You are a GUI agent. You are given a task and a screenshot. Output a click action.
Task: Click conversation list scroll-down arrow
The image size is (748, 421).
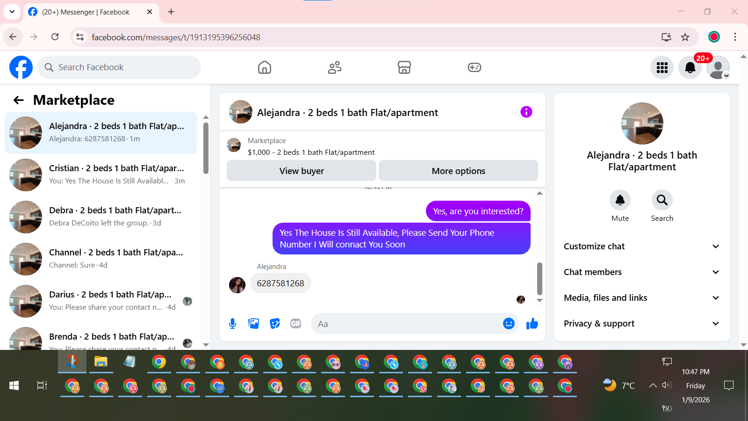(x=206, y=345)
